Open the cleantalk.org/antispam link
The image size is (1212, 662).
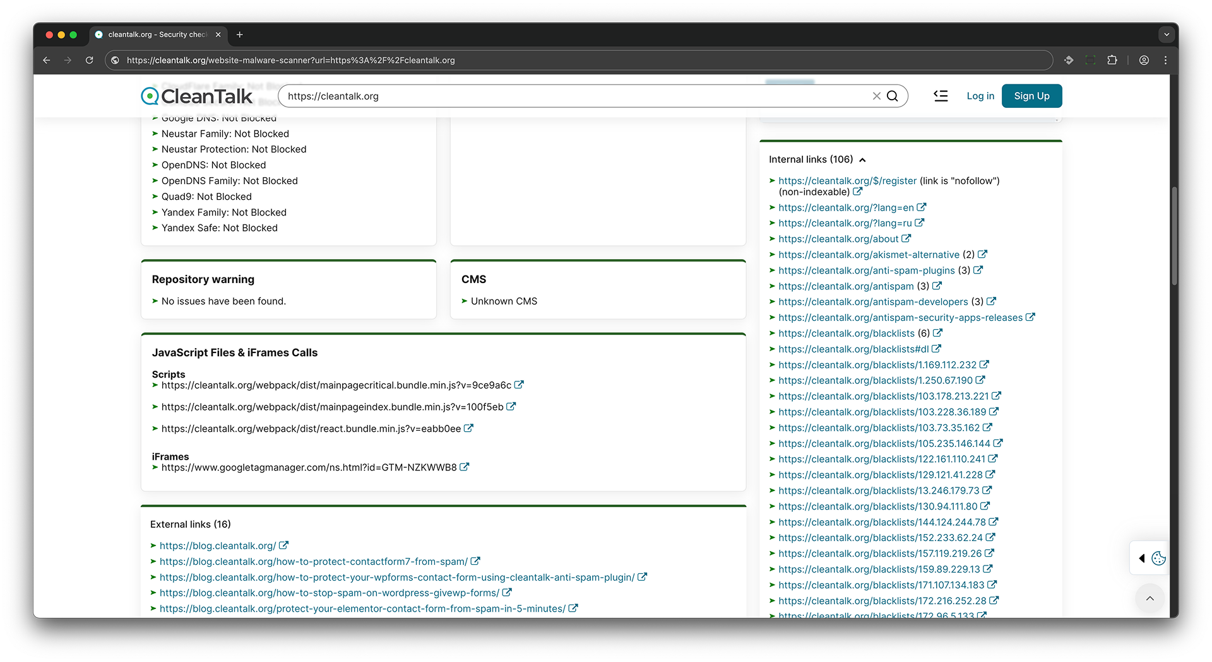click(846, 286)
